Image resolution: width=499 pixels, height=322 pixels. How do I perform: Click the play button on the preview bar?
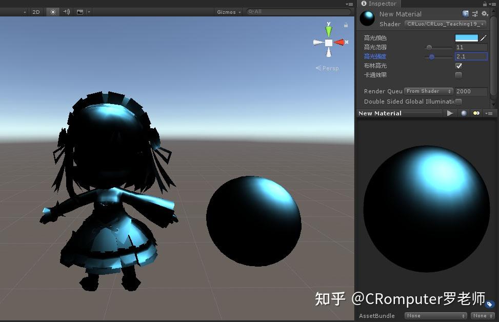point(450,113)
